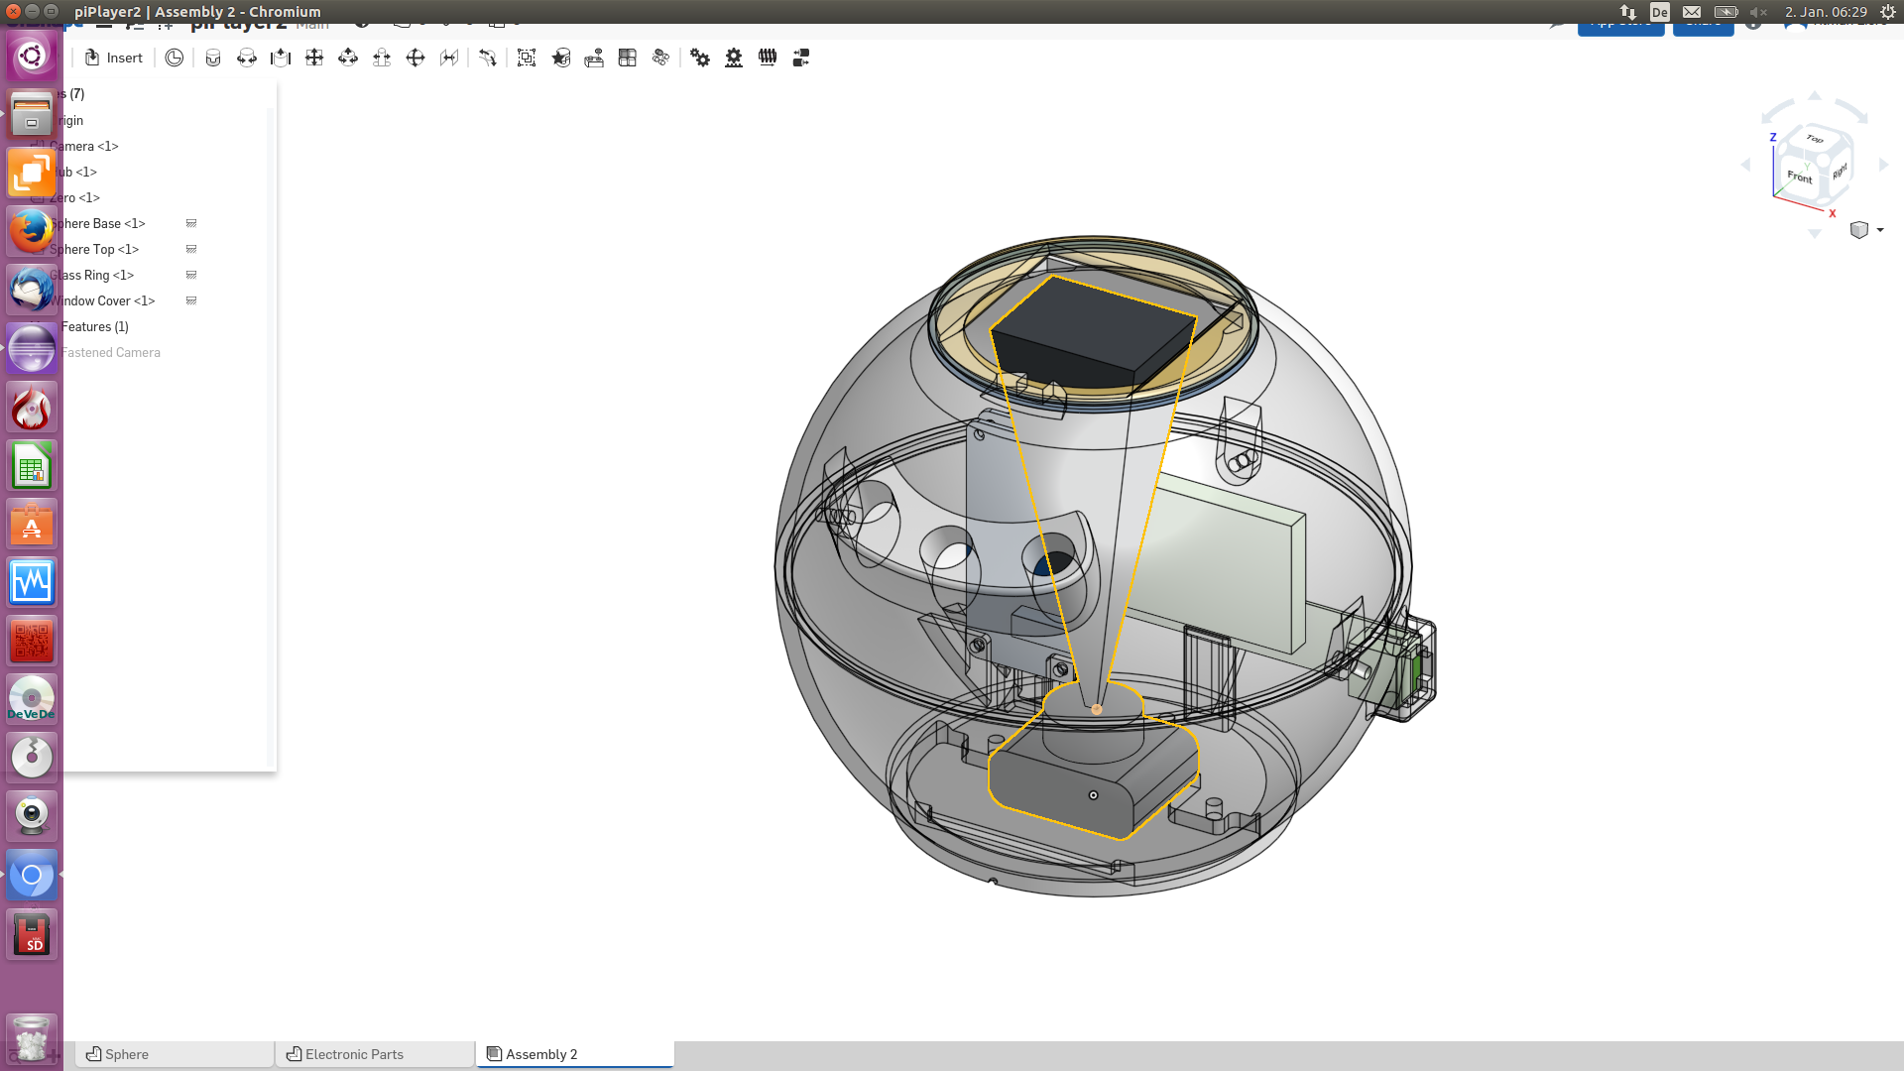The width and height of the screenshot is (1904, 1071).
Task: Select the Sphere Top <1> instance
Action: [x=94, y=249]
